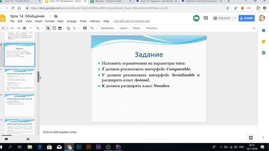Undo the last action
Image resolution: width=269 pixels, height=151 pixels.
[x=12, y=28]
